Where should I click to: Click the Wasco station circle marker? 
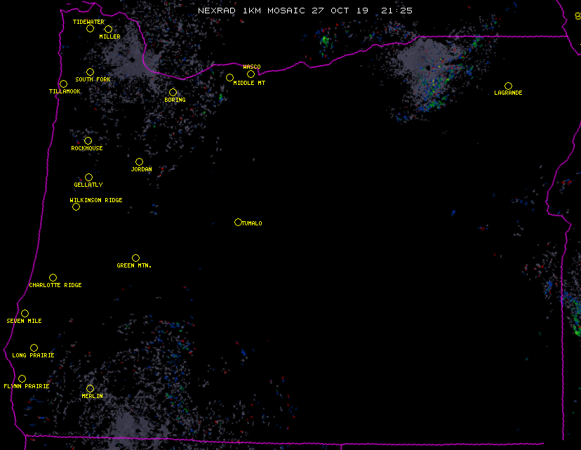[251, 74]
